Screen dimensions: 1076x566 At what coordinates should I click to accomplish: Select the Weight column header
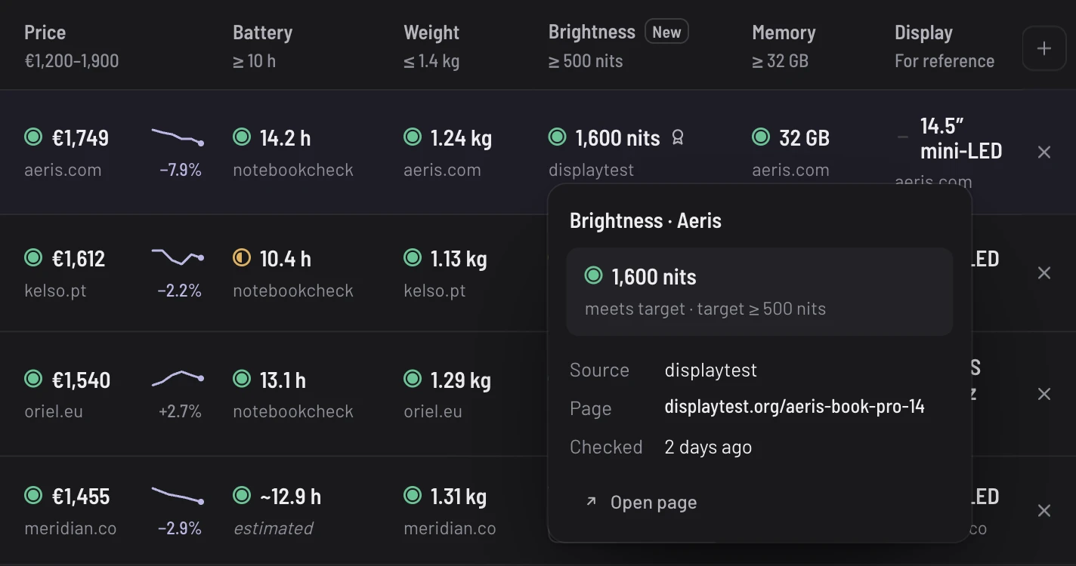[x=431, y=32]
